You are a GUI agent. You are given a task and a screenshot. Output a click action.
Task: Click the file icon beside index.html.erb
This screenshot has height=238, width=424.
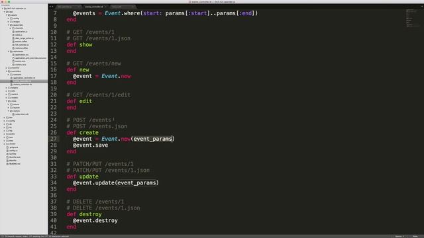[x=13, y=114]
